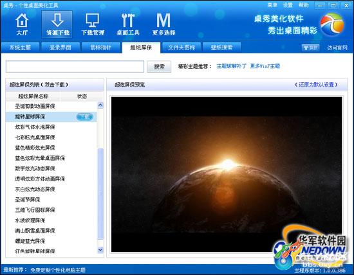Click the 免费定制个性化电脑主题 link
The width and height of the screenshot is (354, 275).
click(x=58, y=270)
